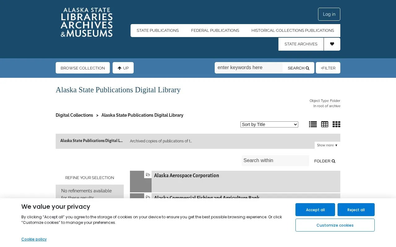Open Historical Collections Publications menu item

click(293, 31)
